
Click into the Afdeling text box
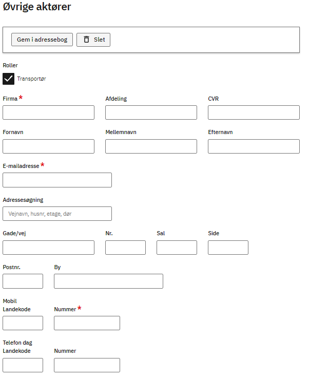[151, 112]
